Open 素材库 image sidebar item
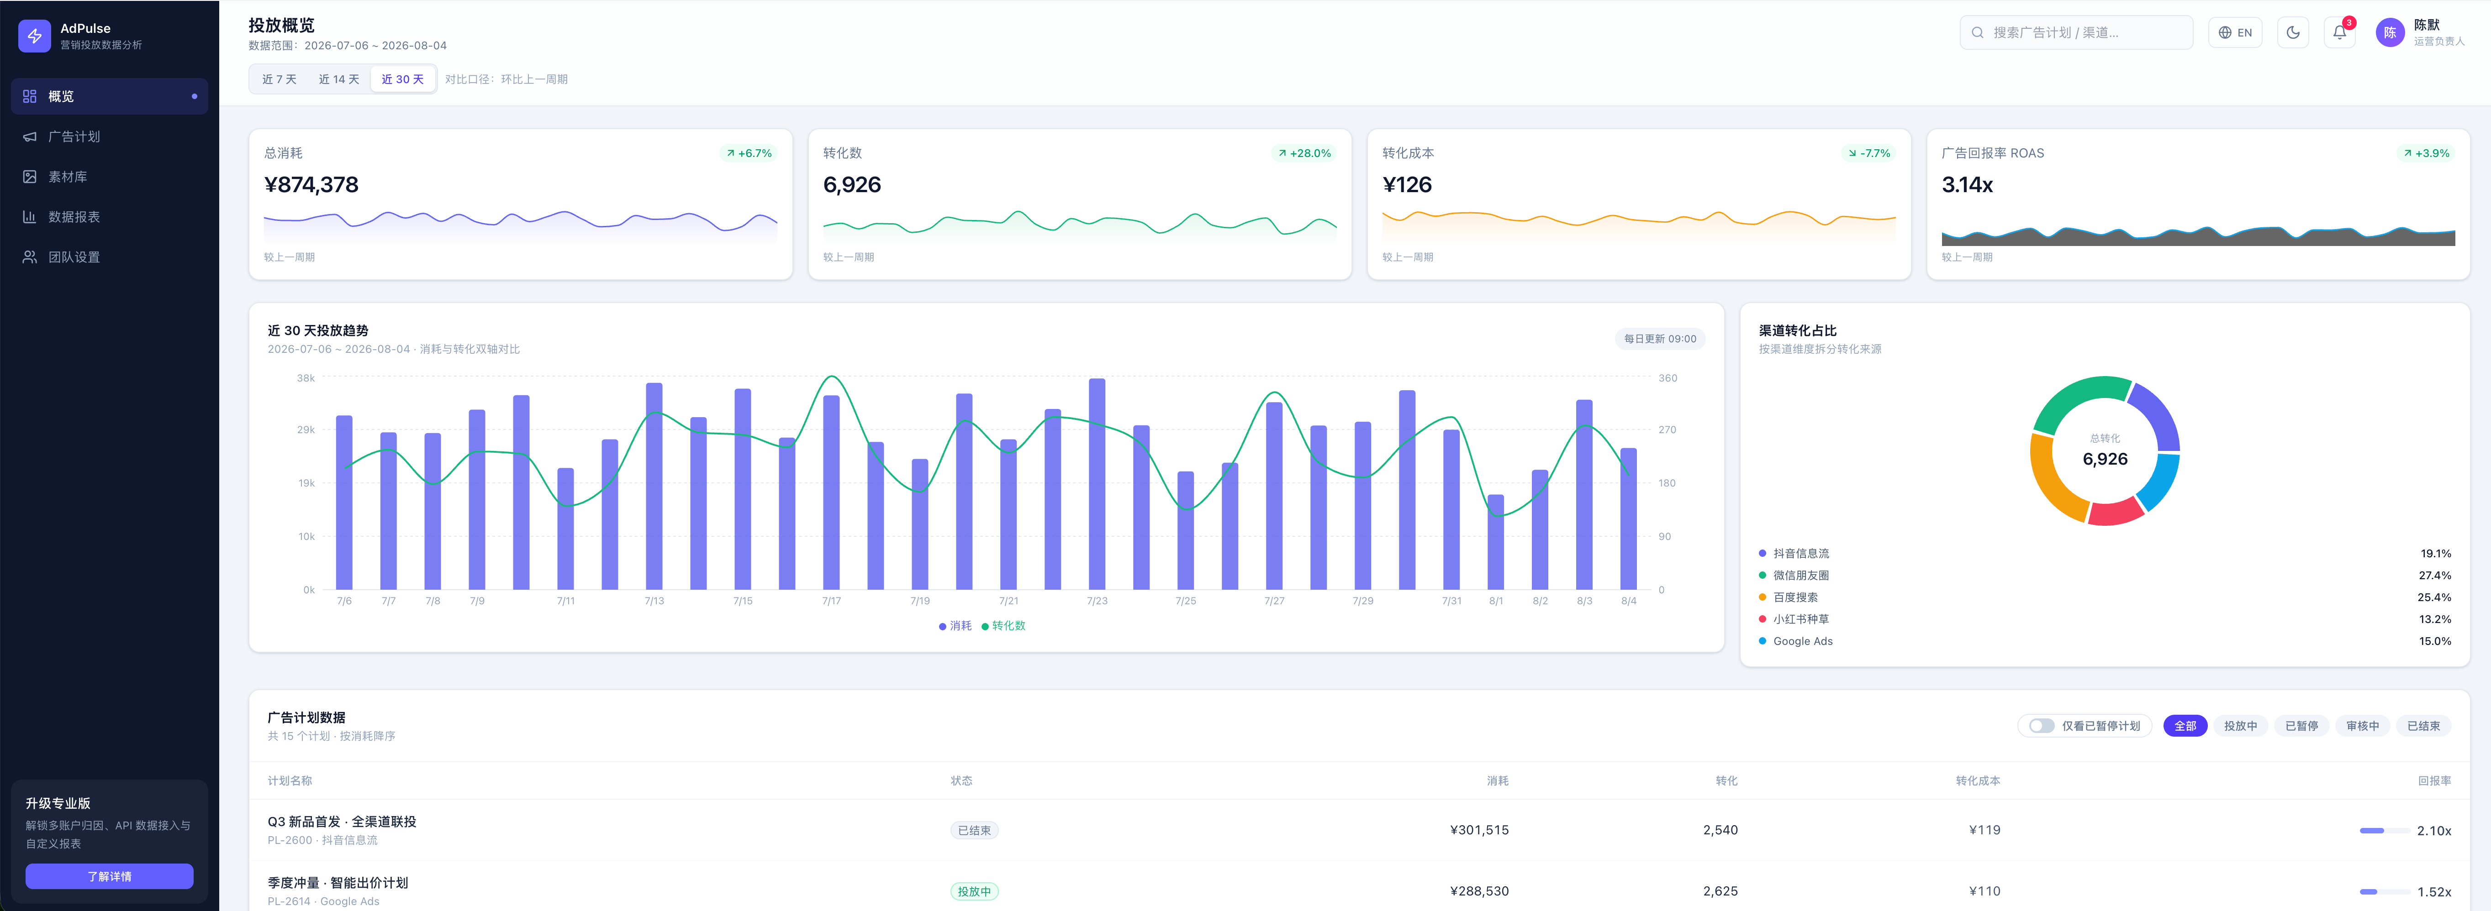Screen dimensions: 2491x911 [x=109, y=177]
